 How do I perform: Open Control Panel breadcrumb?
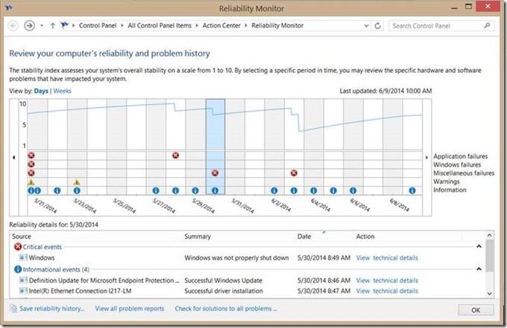[x=98, y=25]
